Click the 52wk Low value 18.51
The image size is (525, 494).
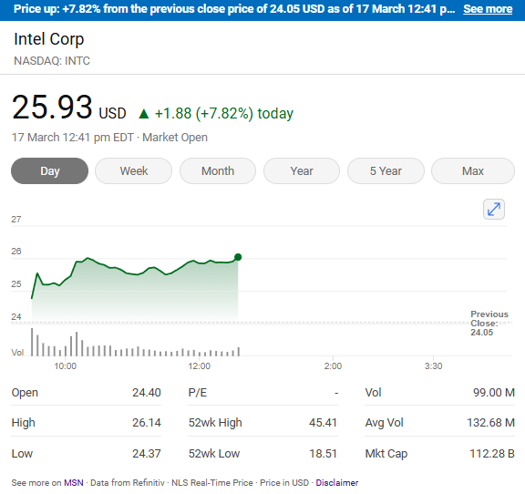point(323,454)
